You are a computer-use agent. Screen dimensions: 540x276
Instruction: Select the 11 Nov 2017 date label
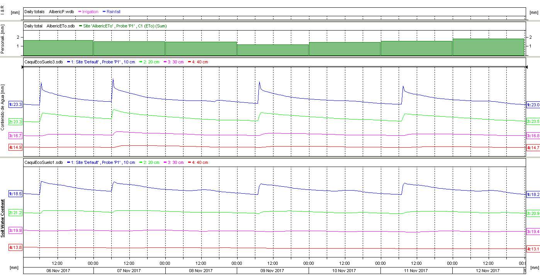click(x=416, y=271)
